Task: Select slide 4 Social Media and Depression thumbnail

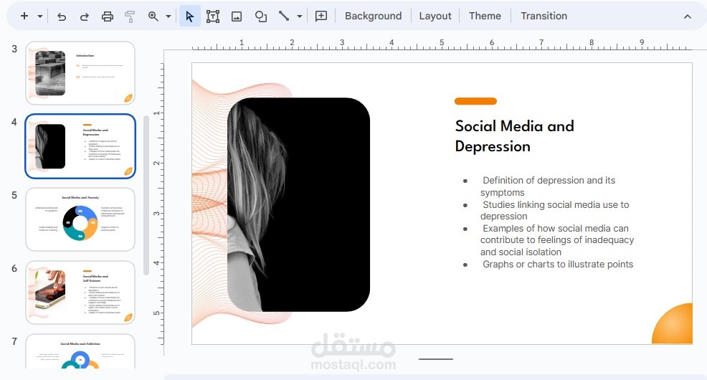Action: pyautogui.click(x=80, y=146)
